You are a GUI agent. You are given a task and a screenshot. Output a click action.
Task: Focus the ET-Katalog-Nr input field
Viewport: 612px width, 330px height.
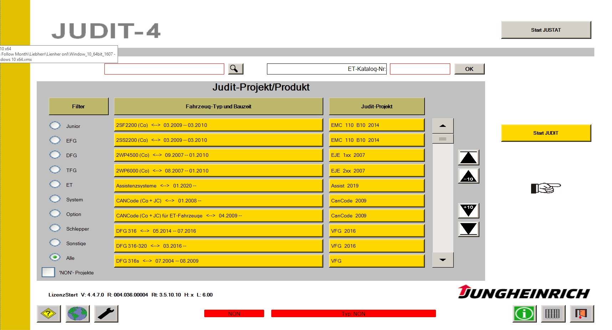point(420,69)
